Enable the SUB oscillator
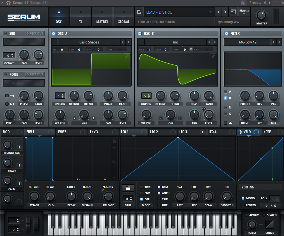The image size is (284, 236). 6,33
